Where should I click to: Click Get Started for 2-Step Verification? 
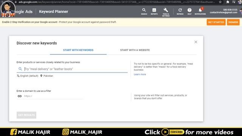(x=216, y=22)
